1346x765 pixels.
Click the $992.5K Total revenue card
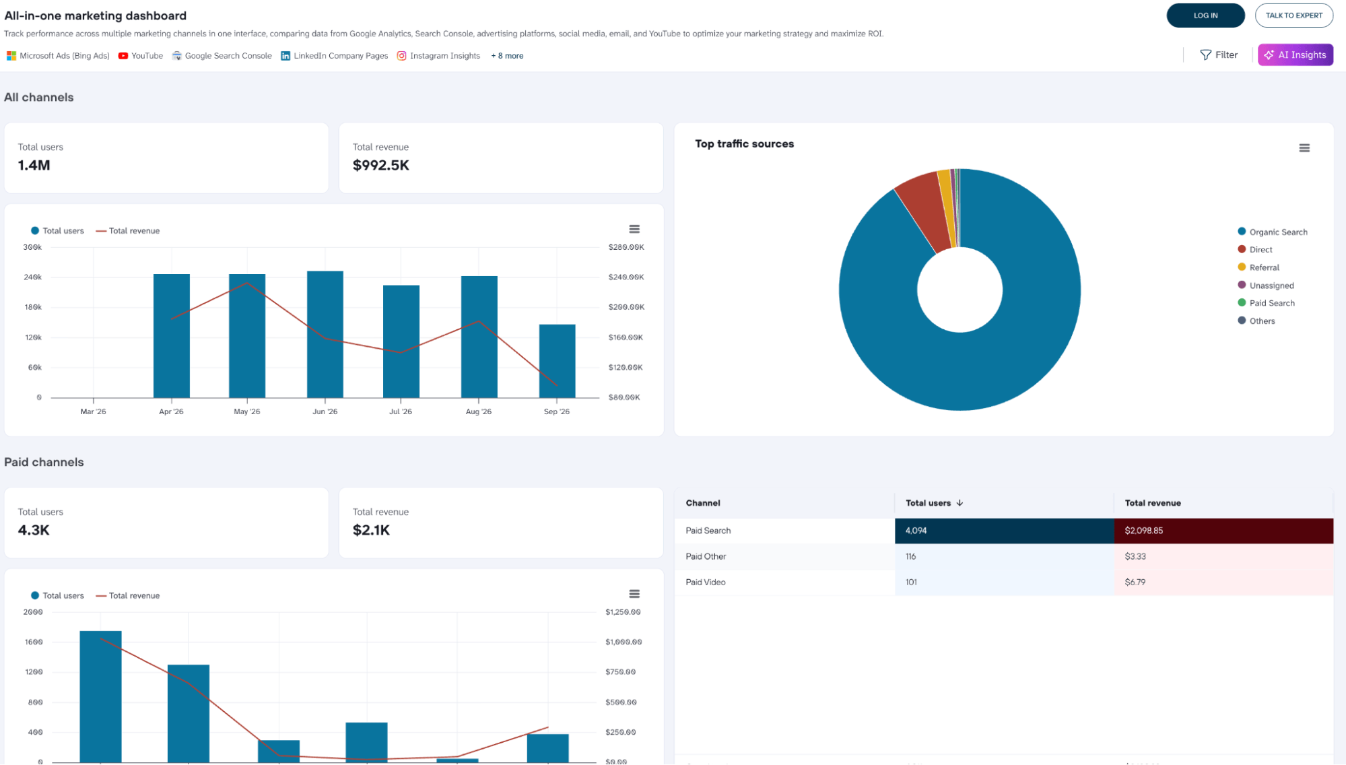coord(501,158)
